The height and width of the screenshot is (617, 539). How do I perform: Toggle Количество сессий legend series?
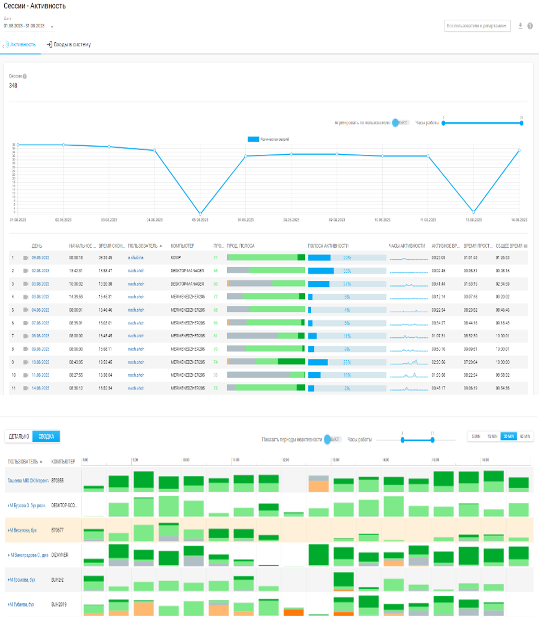coord(268,139)
